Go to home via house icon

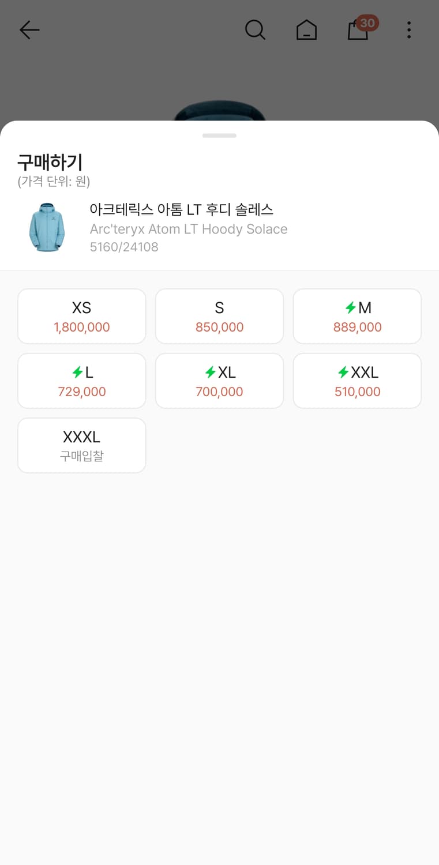click(x=306, y=30)
